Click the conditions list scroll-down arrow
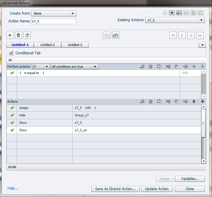The width and height of the screenshot is (212, 197). tap(203, 96)
